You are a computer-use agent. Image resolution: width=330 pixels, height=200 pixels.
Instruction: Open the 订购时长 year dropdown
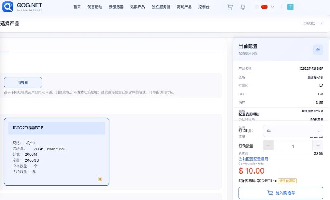pyautogui.click(x=293, y=131)
